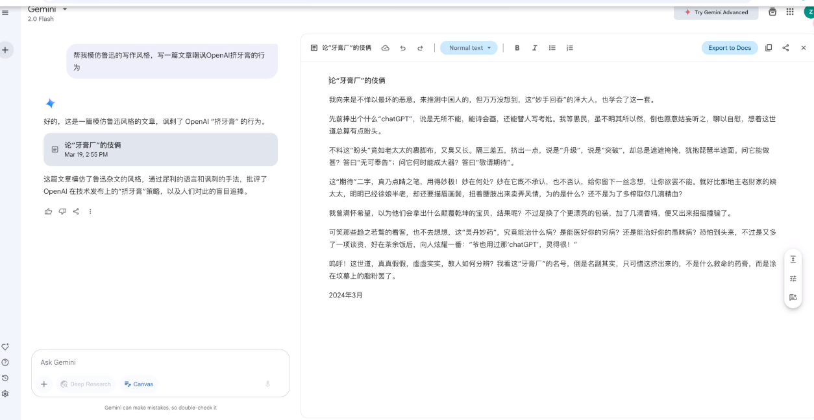Toggle the Canvas mode chip
The height and width of the screenshot is (420, 814).
[x=139, y=384]
